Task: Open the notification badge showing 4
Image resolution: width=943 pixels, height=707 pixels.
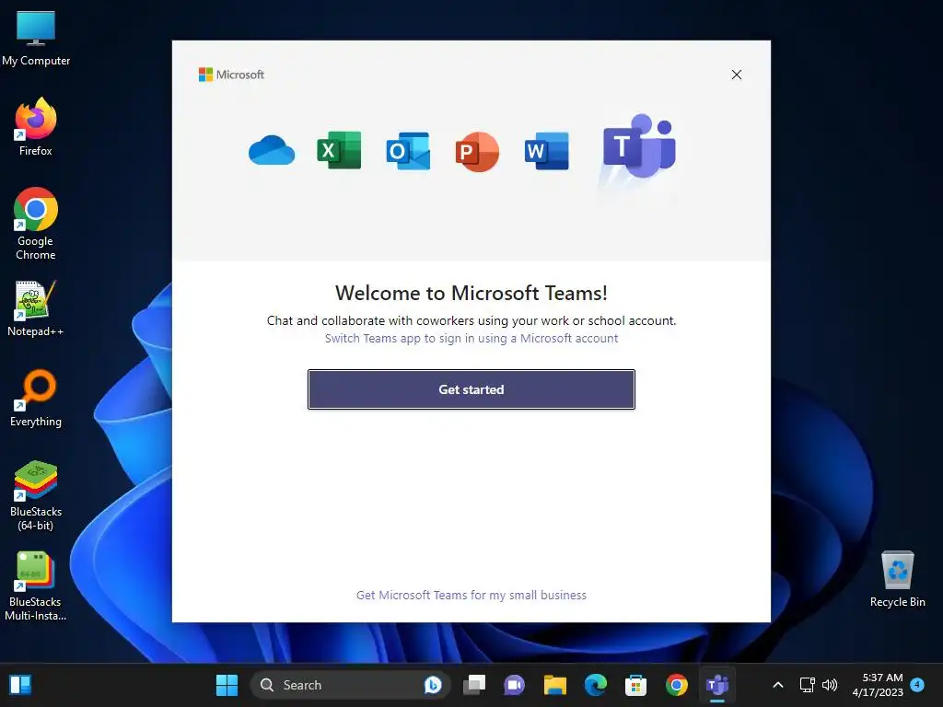Action: pos(917,684)
